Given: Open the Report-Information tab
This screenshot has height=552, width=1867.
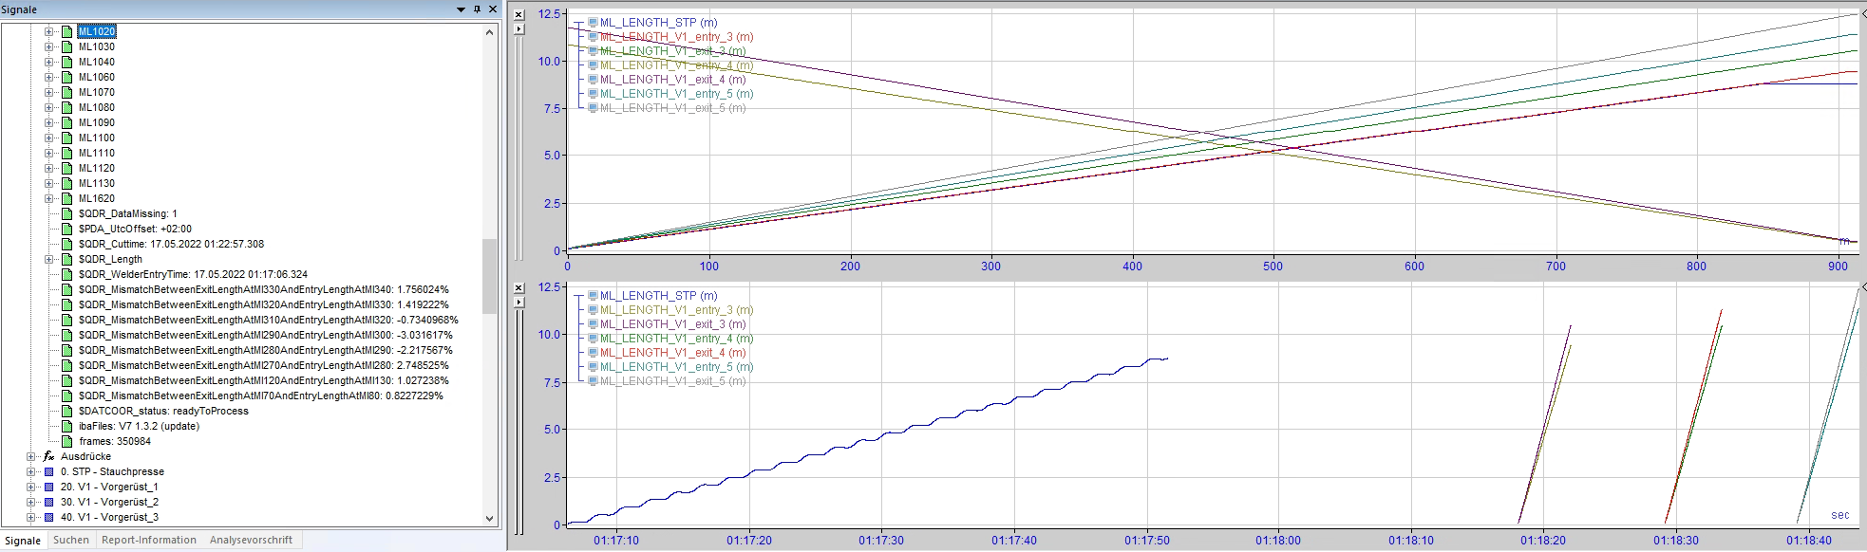Looking at the screenshot, I should coord(149,540).
